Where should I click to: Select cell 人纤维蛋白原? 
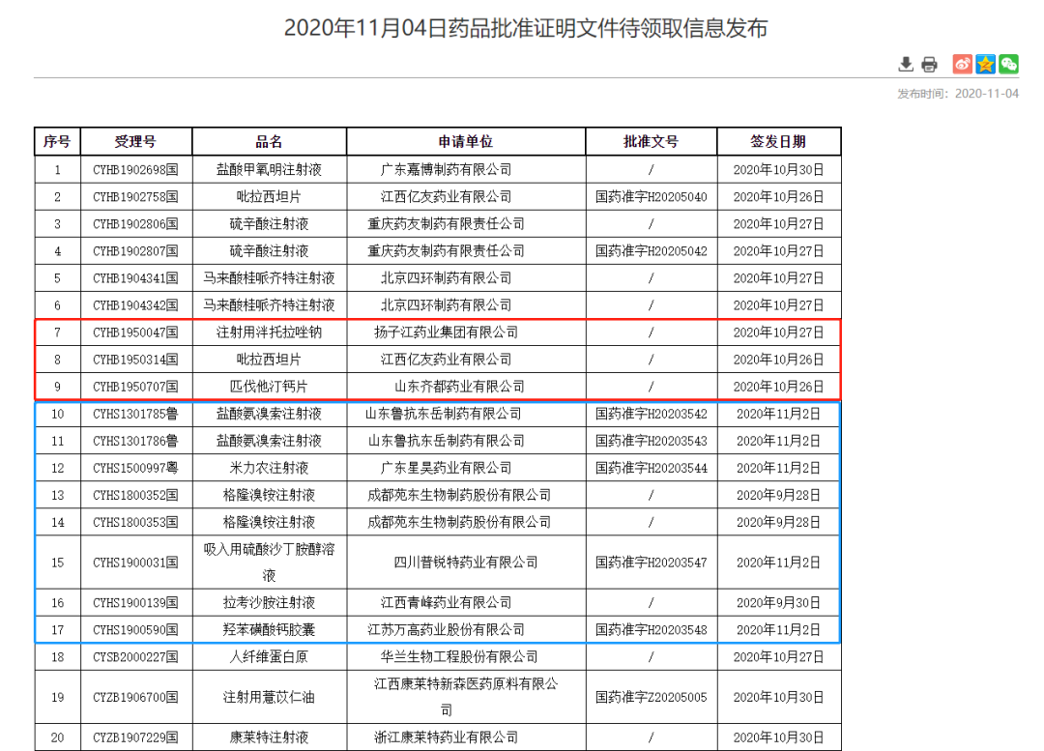(269, 657)
